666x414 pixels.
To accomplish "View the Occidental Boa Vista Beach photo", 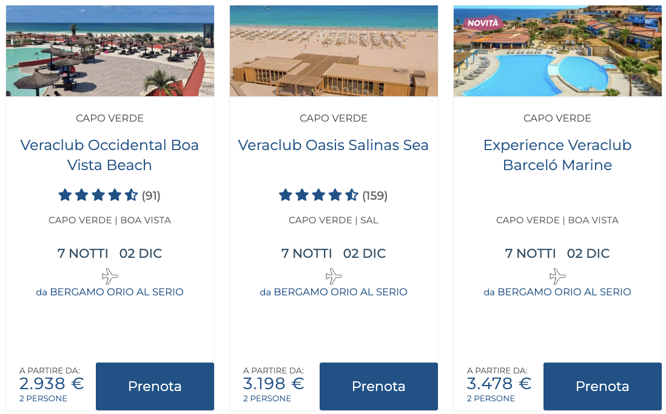I will pos(110,51).
